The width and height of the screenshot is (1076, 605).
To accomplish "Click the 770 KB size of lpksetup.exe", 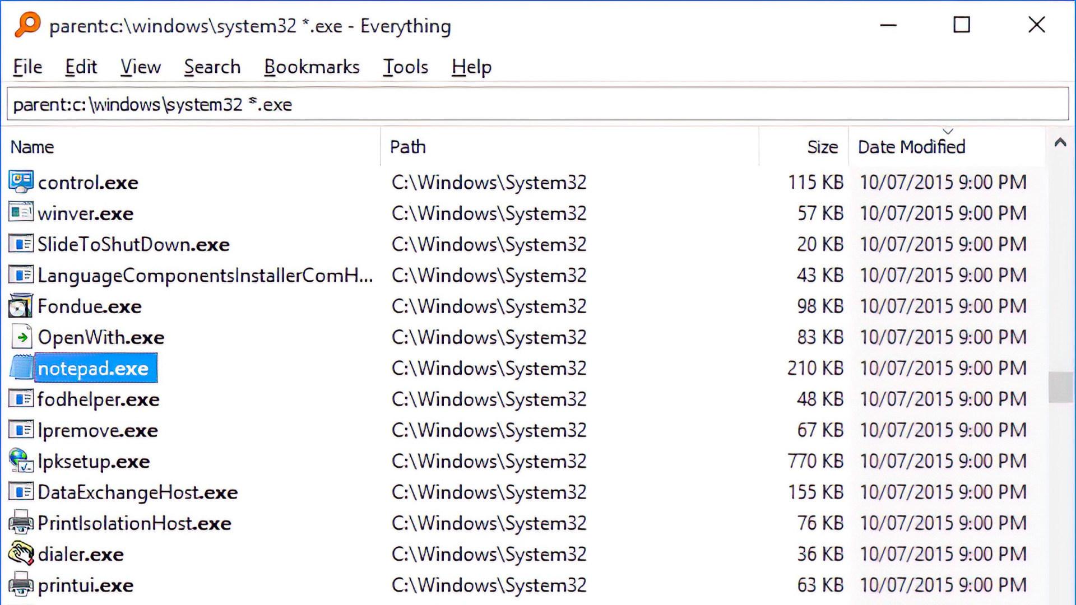I will pyautogui.click(x=815, y=461).
